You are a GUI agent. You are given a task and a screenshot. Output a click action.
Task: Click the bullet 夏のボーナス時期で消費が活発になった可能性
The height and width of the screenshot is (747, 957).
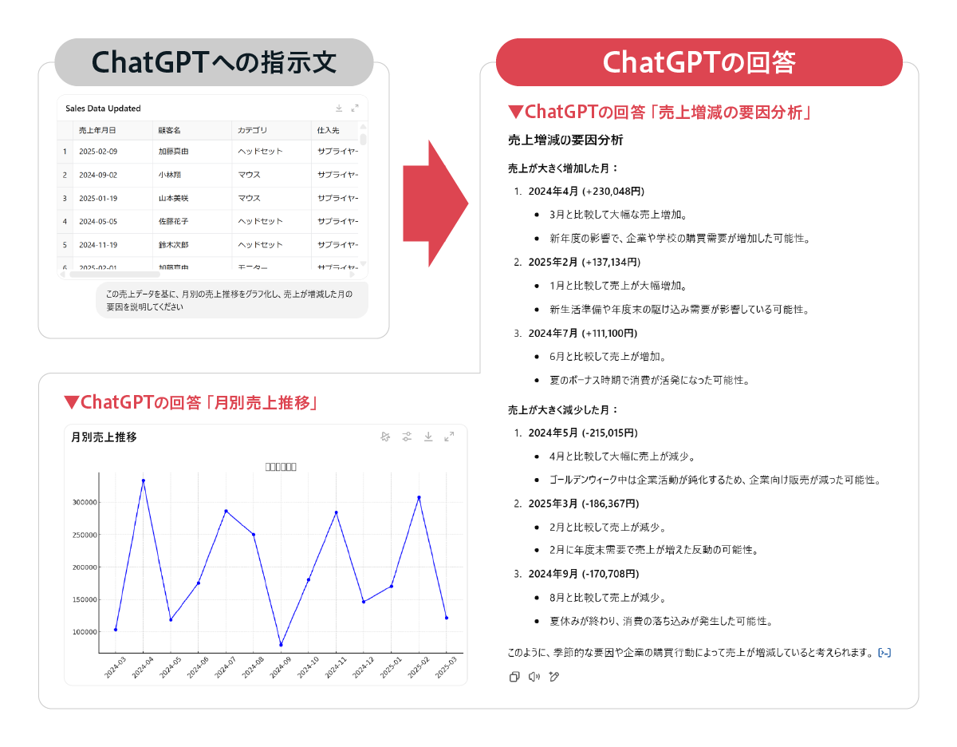(x=649, y=380)
